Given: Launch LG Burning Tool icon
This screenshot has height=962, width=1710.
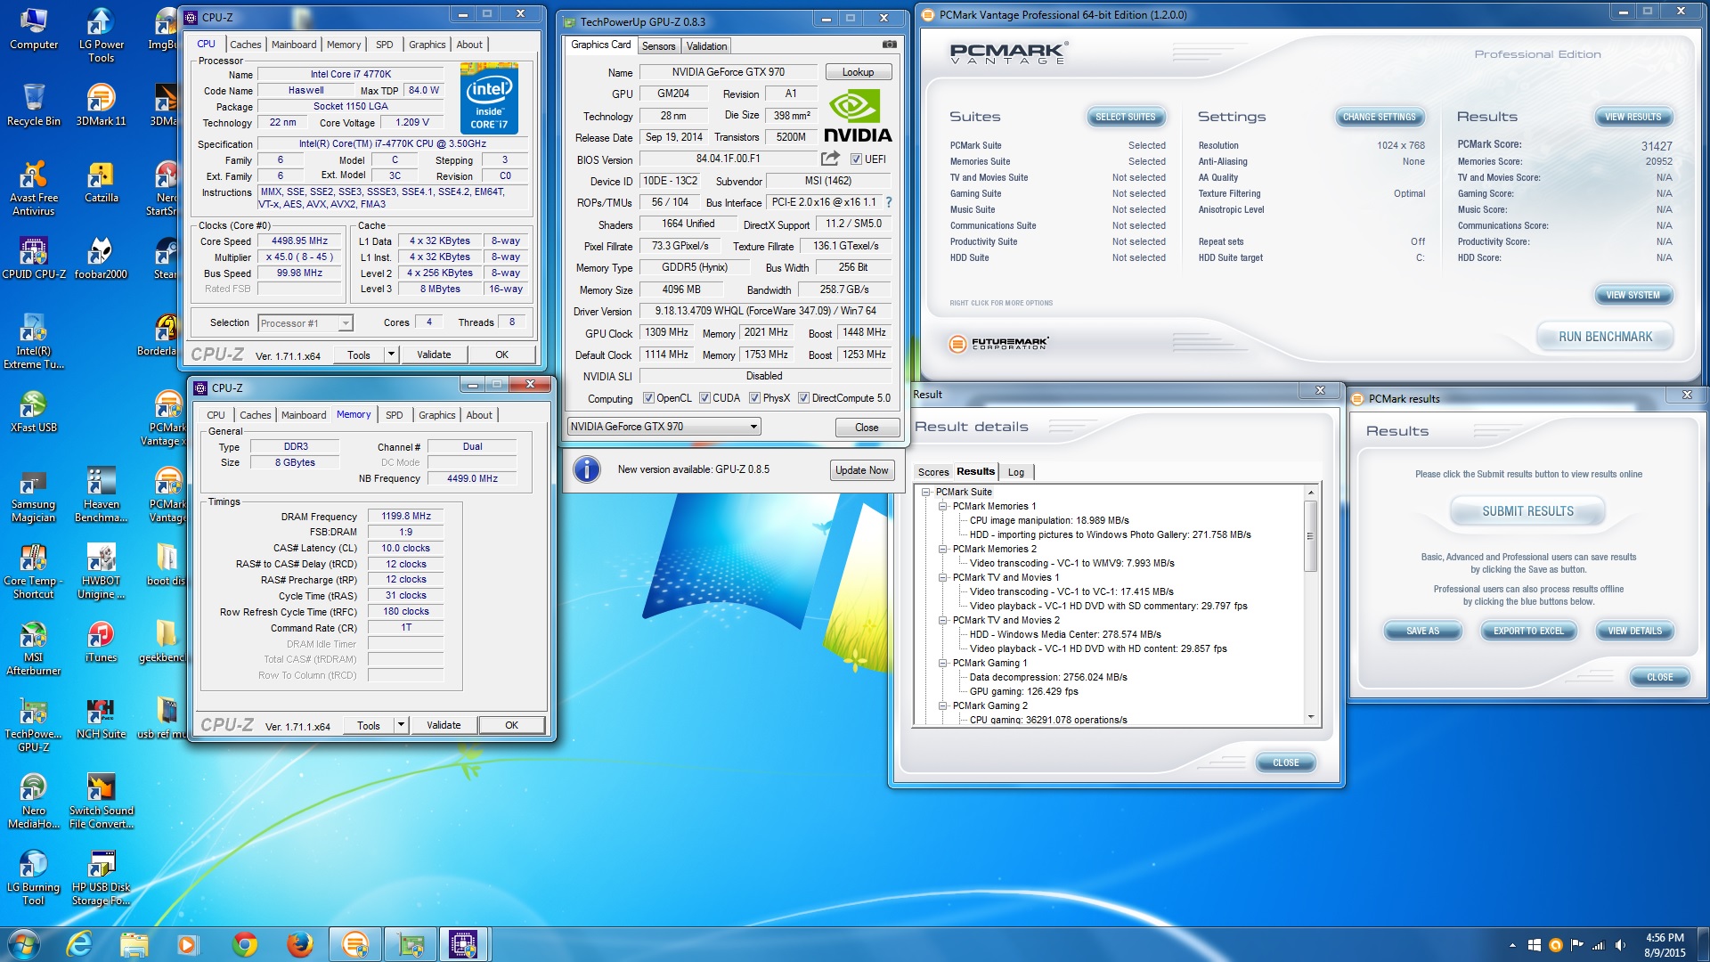Looking at the screenshot, I should tap(34, 878).
